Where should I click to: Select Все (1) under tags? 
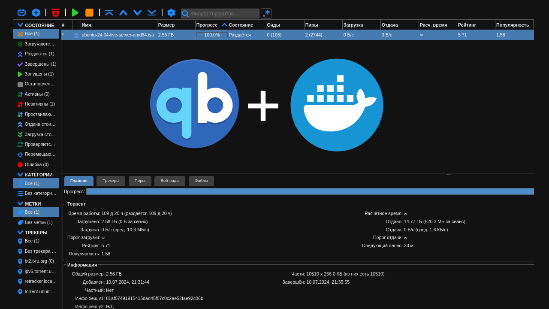36,212
